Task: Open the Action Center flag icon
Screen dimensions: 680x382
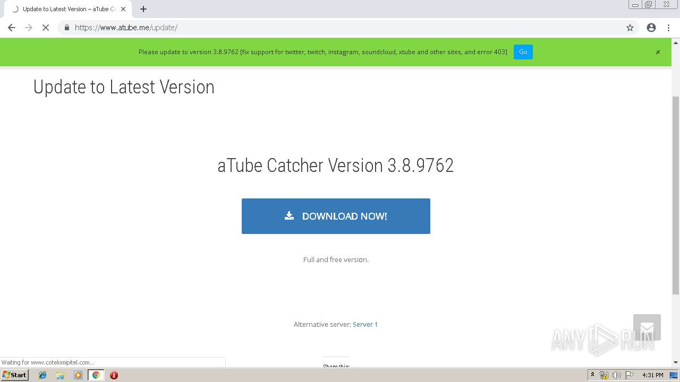Action: click(x=629, y=375)
